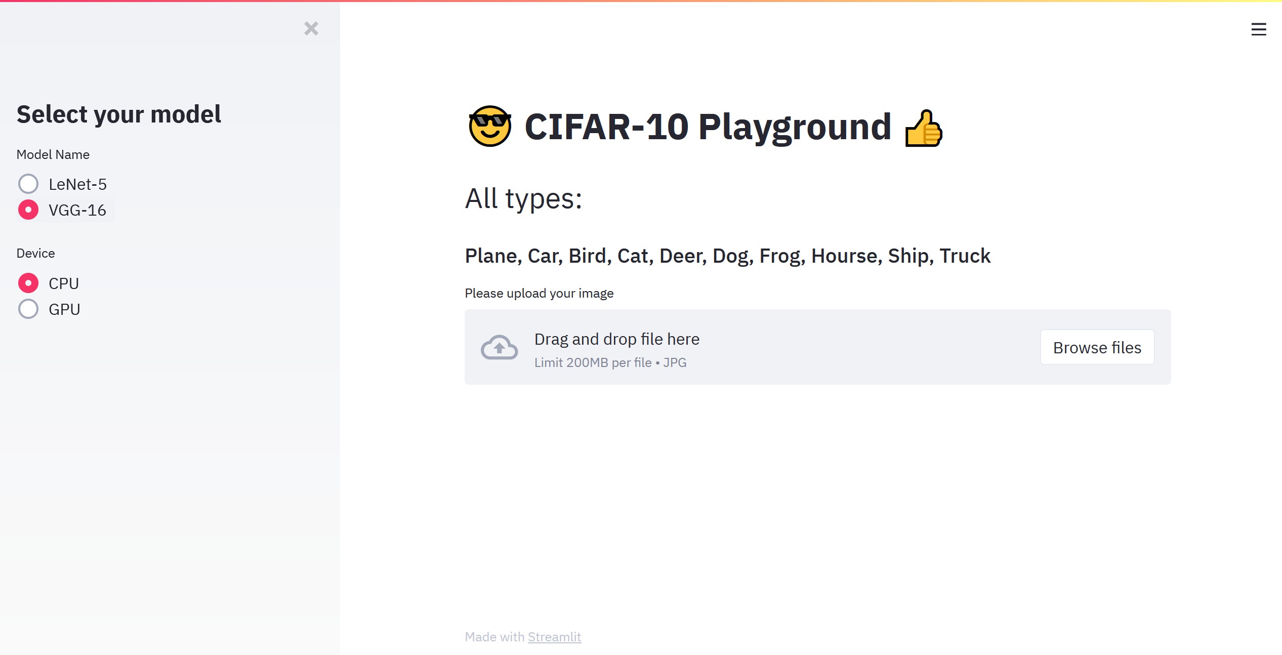Click the class list starting with Plane
The image size is (1282, 655).
[x=727, y=256]
